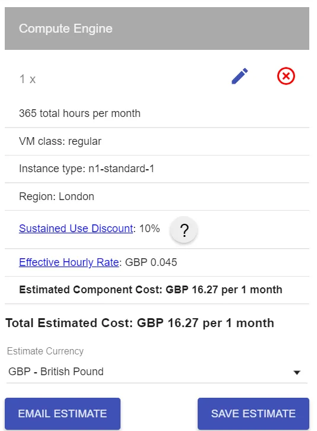Click the Total Estimated Cost text
The image size is (317, 431).
tap(140, 323)
